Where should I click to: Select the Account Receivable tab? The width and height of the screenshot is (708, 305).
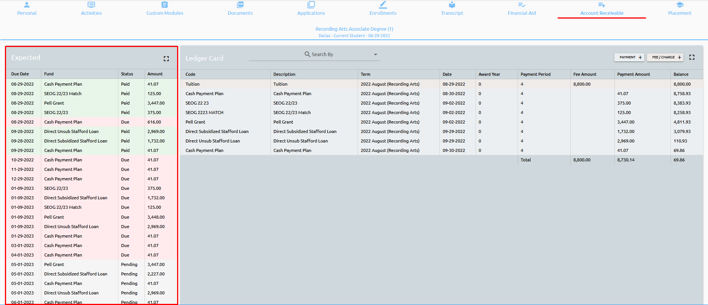point(601,13)
